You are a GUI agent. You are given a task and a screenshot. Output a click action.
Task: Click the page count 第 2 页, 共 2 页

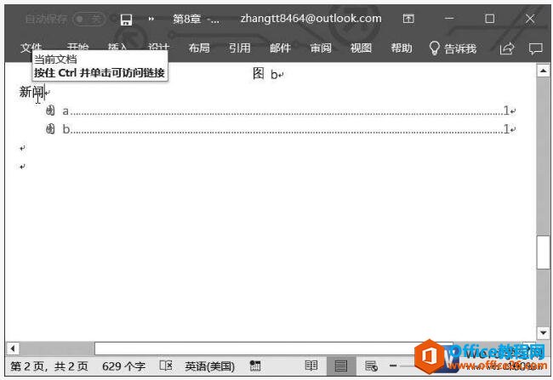49,366
